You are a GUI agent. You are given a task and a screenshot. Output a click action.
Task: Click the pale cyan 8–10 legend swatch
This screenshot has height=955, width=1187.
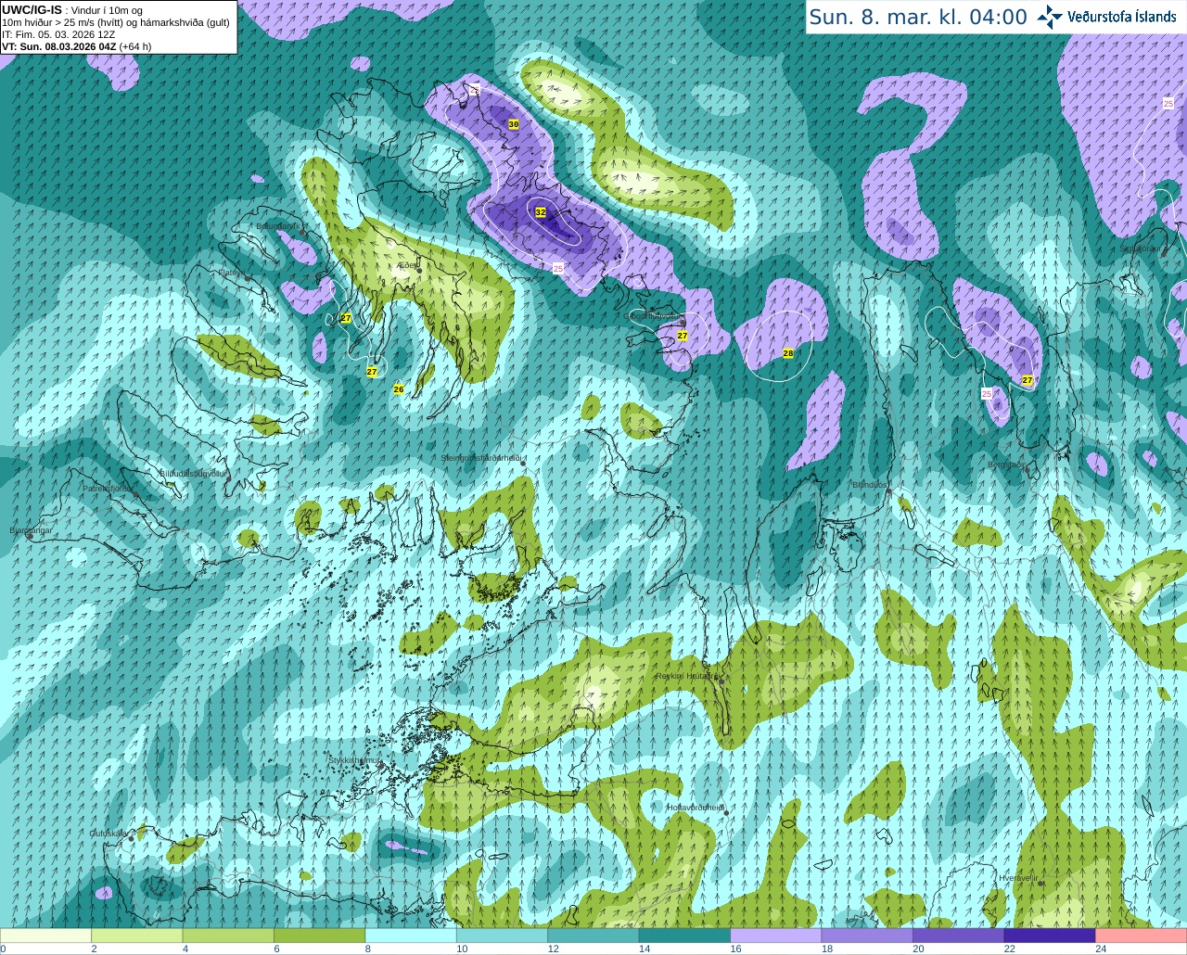click(x=411, y=936)
